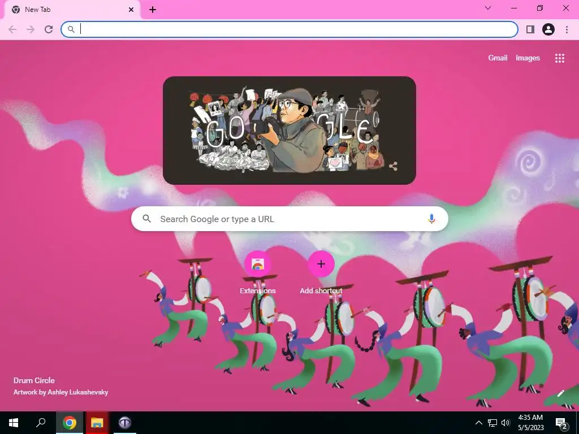Viewport: 579px width, 434px height.
Task: Open the notification center
Action: (561, 423)
